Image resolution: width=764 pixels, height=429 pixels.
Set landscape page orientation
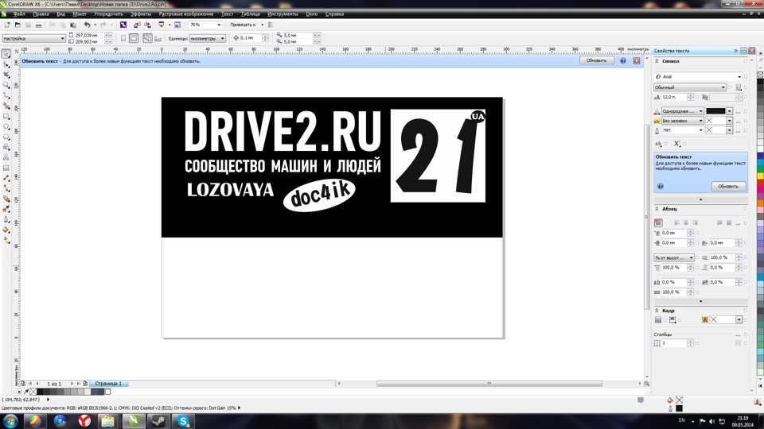[x=134, y=38]
